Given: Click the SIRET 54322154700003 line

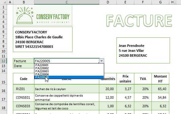Looking at the screenshot, I should 34,47.
